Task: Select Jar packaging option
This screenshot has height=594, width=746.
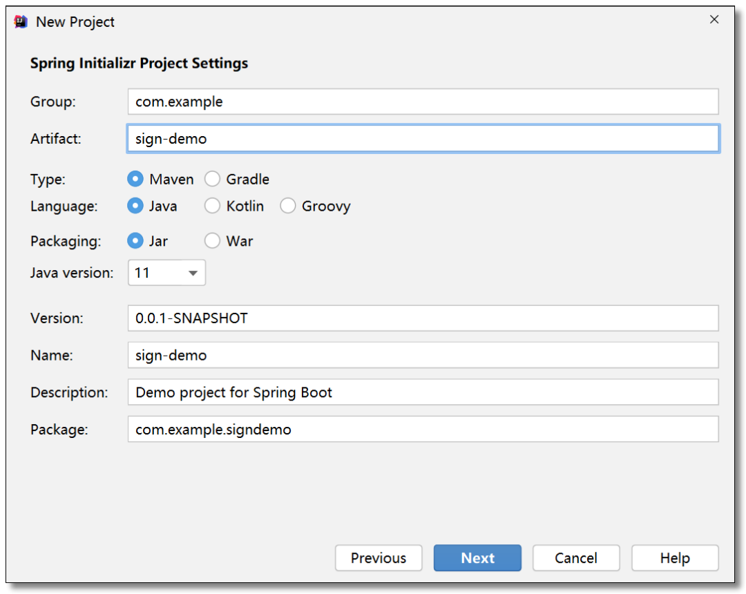Action: click(x=135, y=241)
